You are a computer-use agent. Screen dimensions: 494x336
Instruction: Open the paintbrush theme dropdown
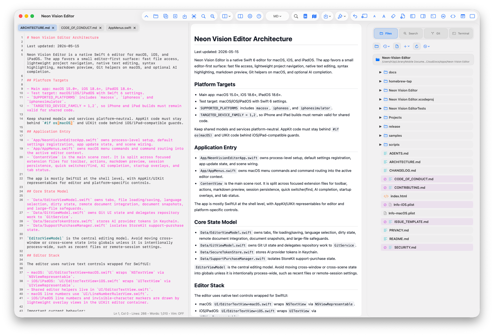click(x=342, y=16)
